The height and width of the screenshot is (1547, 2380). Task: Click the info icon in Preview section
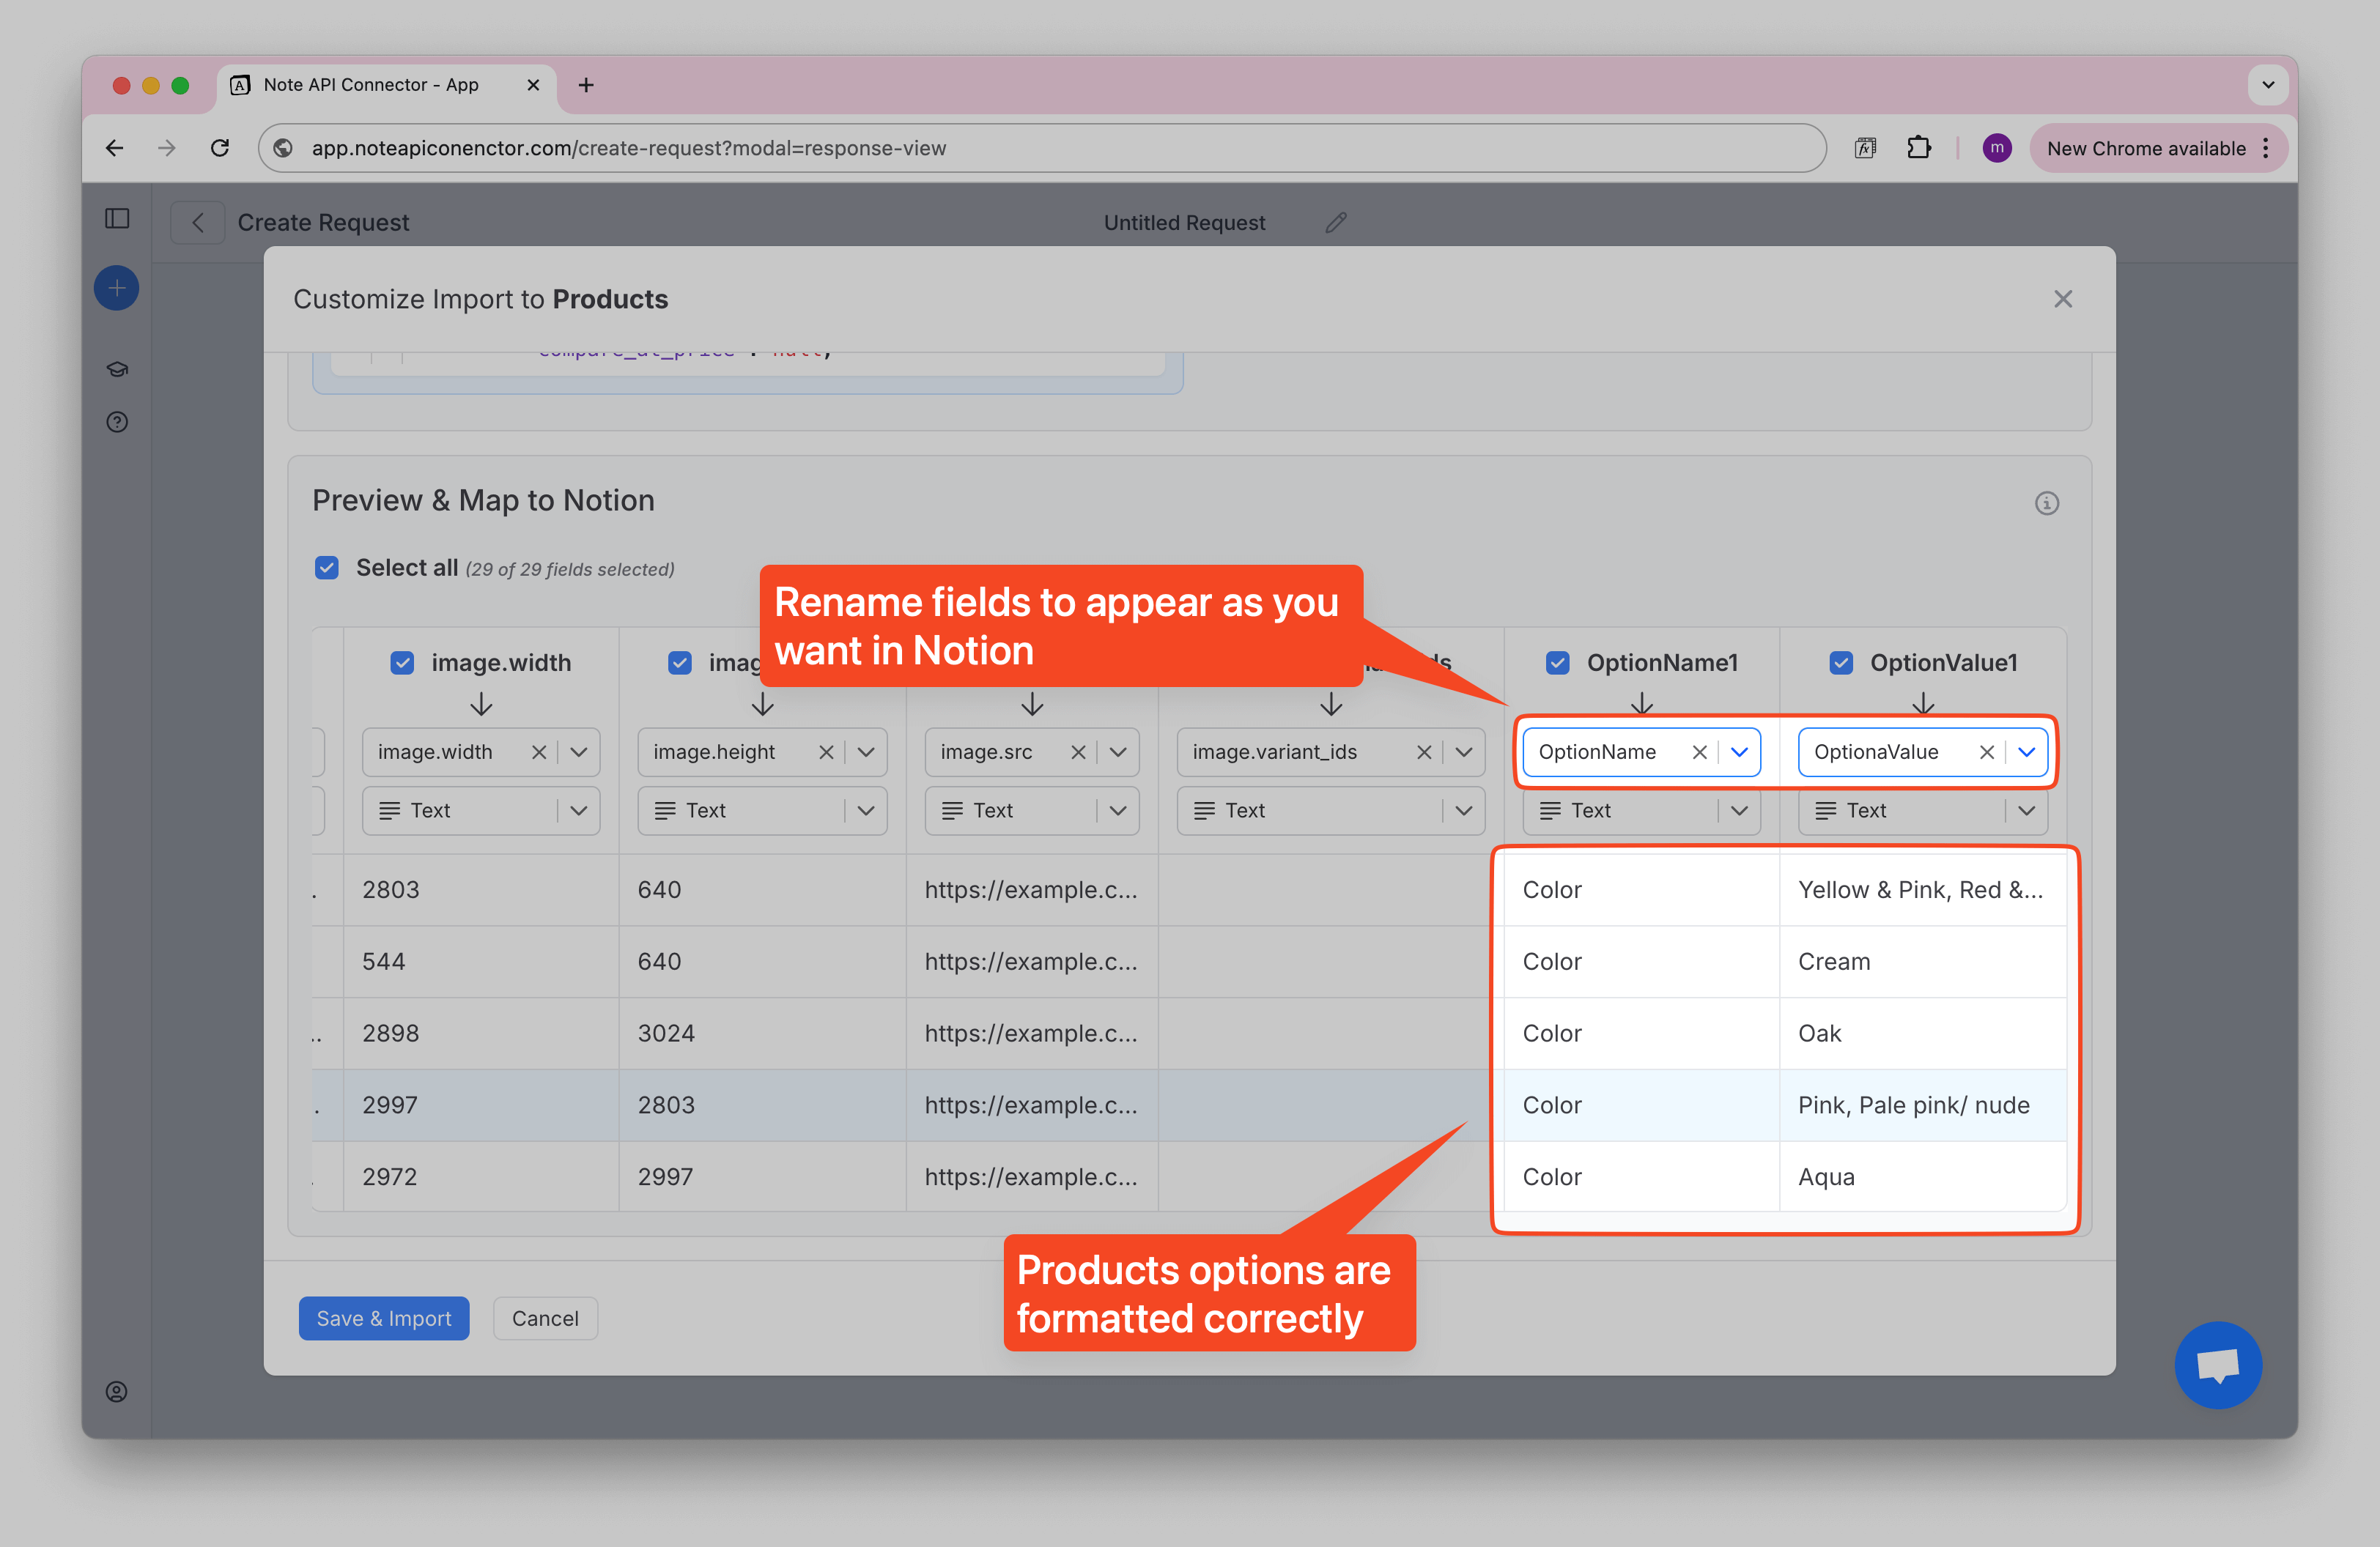tap(2046, 502)
